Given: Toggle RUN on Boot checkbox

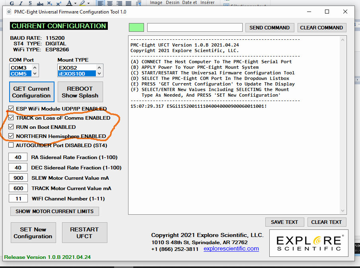Looking at the screenshot, I should 11,127.
